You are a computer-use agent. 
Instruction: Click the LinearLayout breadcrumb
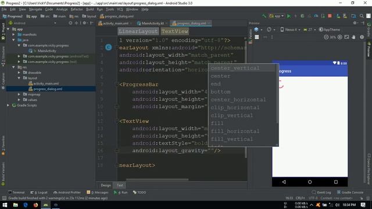[138, 31]
